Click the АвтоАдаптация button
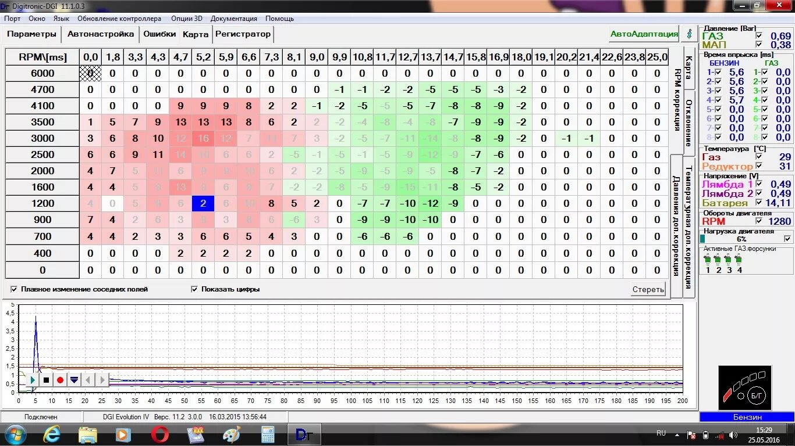This screenshot has width=795, height=446. (644, 34)
